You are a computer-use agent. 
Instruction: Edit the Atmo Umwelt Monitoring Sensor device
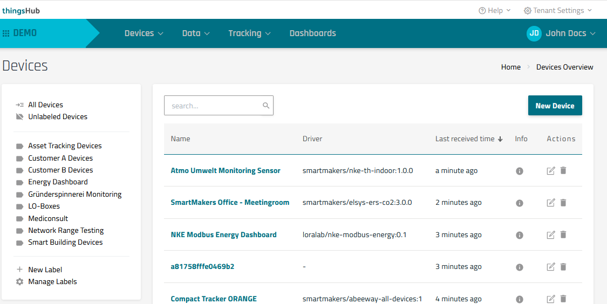pyautogui.click(x=550, y=171)
